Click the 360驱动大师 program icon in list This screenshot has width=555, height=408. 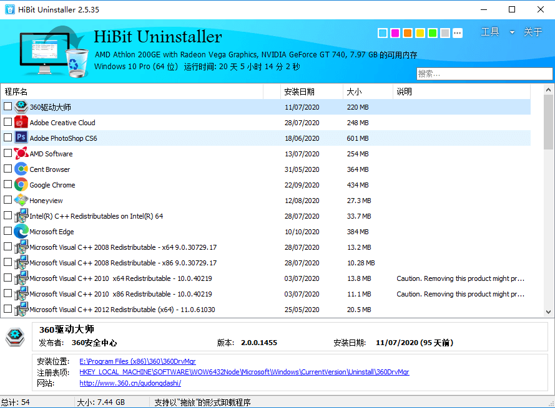pos(21,107)
